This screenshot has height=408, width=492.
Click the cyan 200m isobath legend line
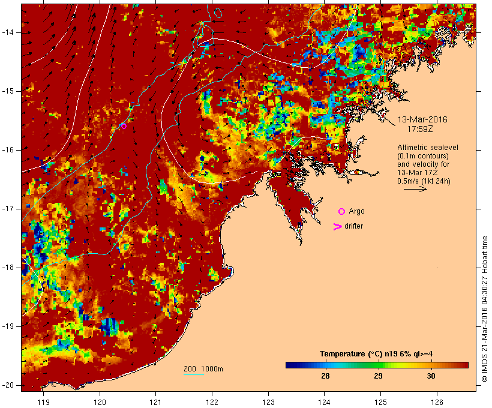194,374
